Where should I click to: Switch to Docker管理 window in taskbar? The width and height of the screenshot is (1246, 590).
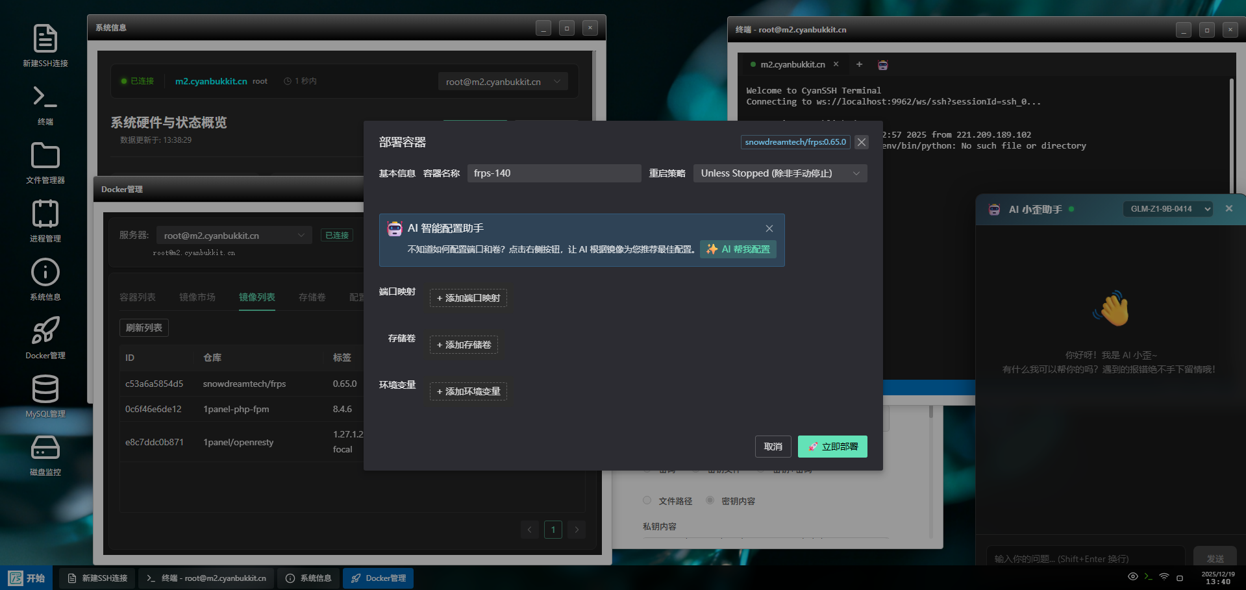point(379,578)
